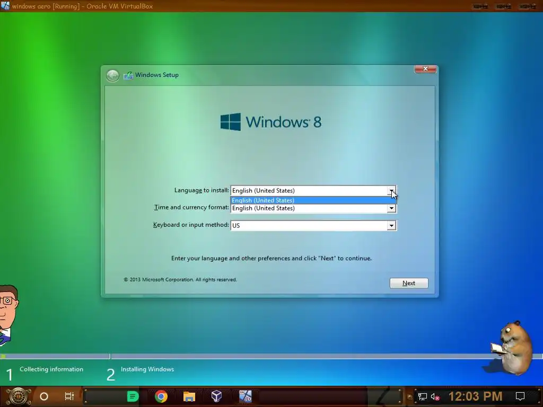Close the Windows Setup dialog

[x=425, y=69]
